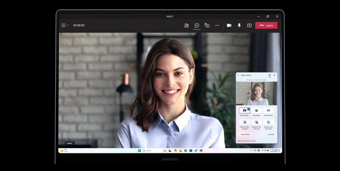Viewport: 340px width, 171px height.
Task: Open the participants (People) panel
Action: pos(186,25)
